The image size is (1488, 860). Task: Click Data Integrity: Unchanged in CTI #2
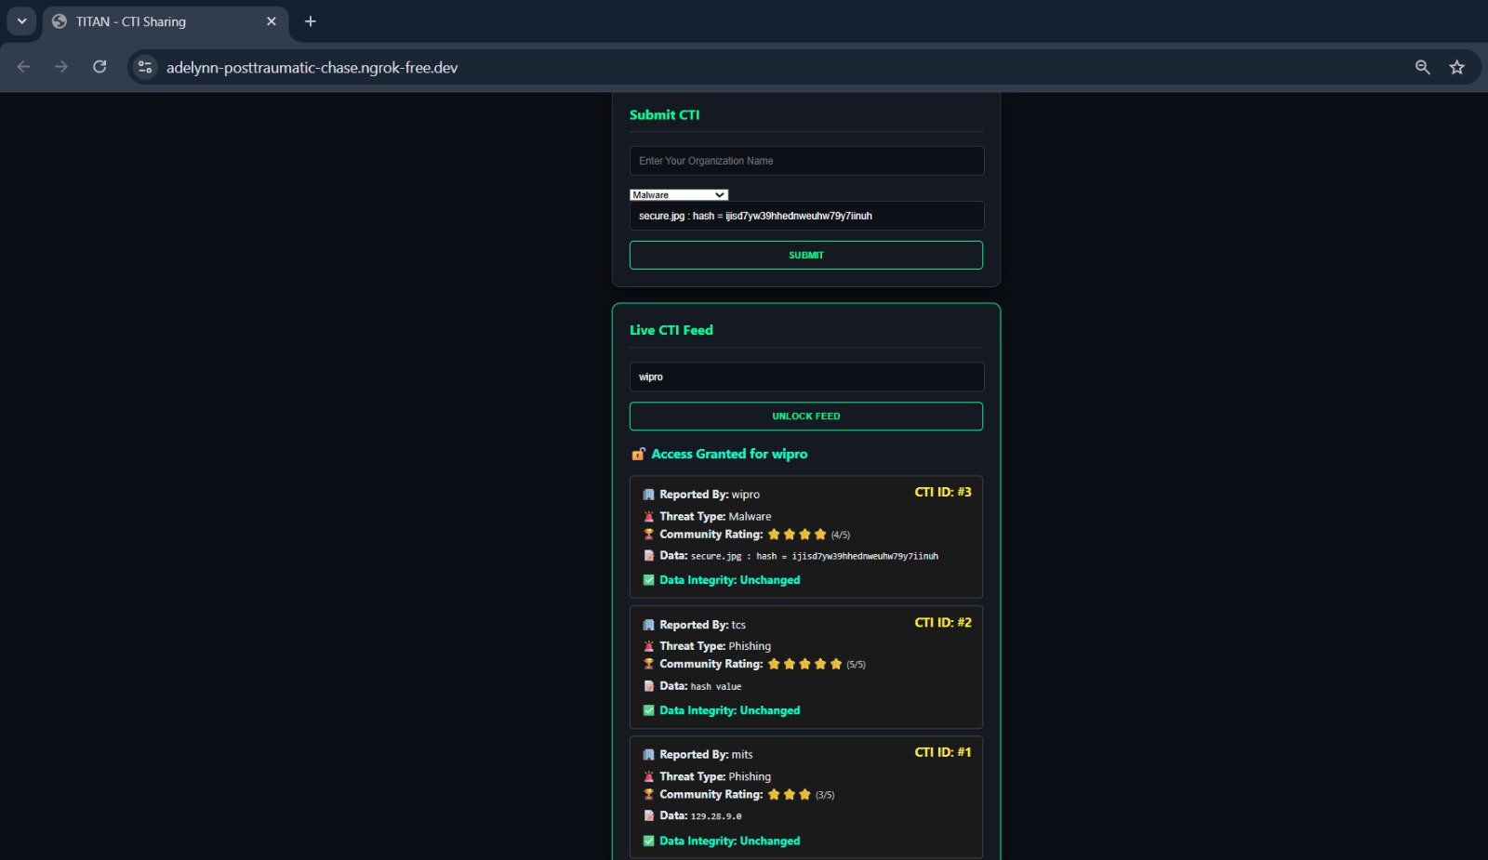pyautogui.click(x=730, y=710)
